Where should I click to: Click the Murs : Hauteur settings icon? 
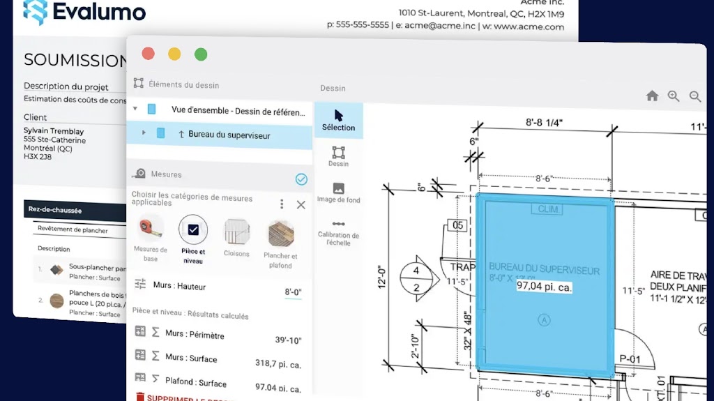coord(140,284)
